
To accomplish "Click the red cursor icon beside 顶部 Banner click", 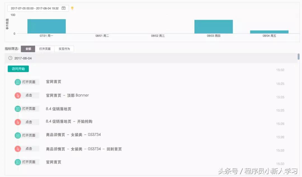I will click(18, 95).
